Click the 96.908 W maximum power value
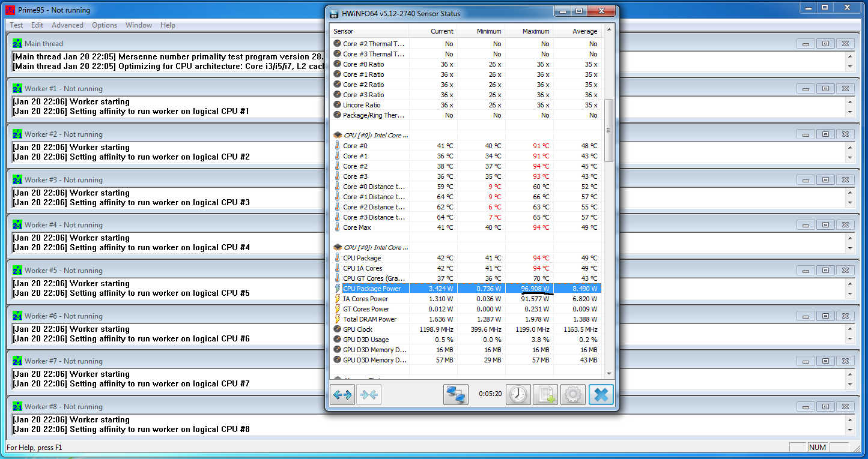The image size is (868, 459). tap(536, 289)
